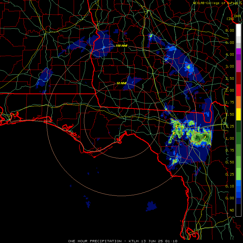The height and width of the screenshot is (243, 243).
Task: Click the 1.50 legend value
Action: (230, 114)
